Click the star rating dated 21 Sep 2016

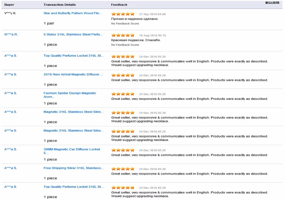pos(123,14)
